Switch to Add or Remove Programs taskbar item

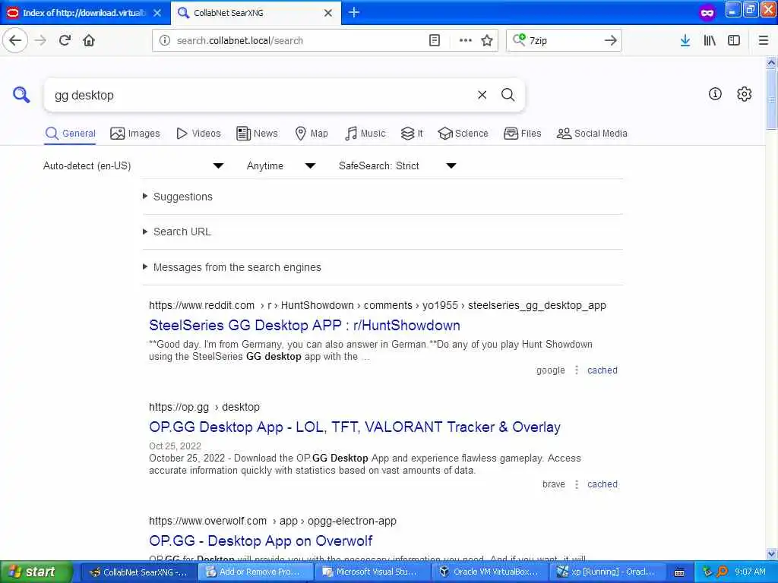pos(255,572)
